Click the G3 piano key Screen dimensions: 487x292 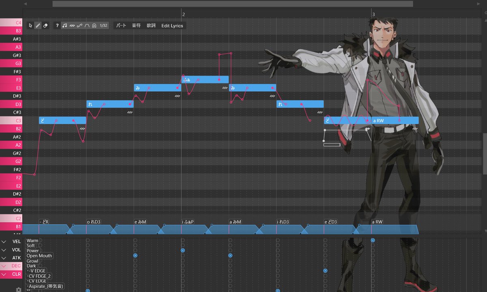pyautogui.click(x=11, y=63)
